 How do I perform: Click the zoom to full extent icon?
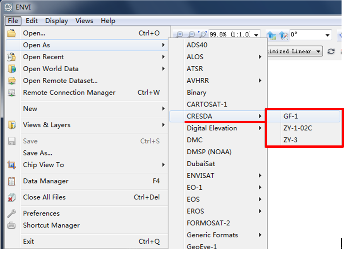[202, 35]
